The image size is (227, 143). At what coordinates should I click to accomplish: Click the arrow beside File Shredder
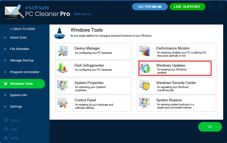click(x=5, y=49)
